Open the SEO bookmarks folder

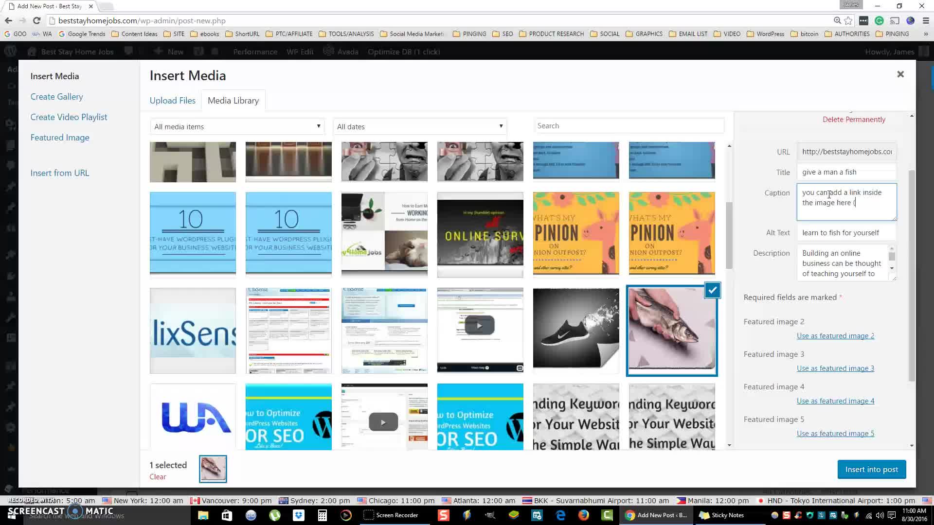(x=503, y=34)
